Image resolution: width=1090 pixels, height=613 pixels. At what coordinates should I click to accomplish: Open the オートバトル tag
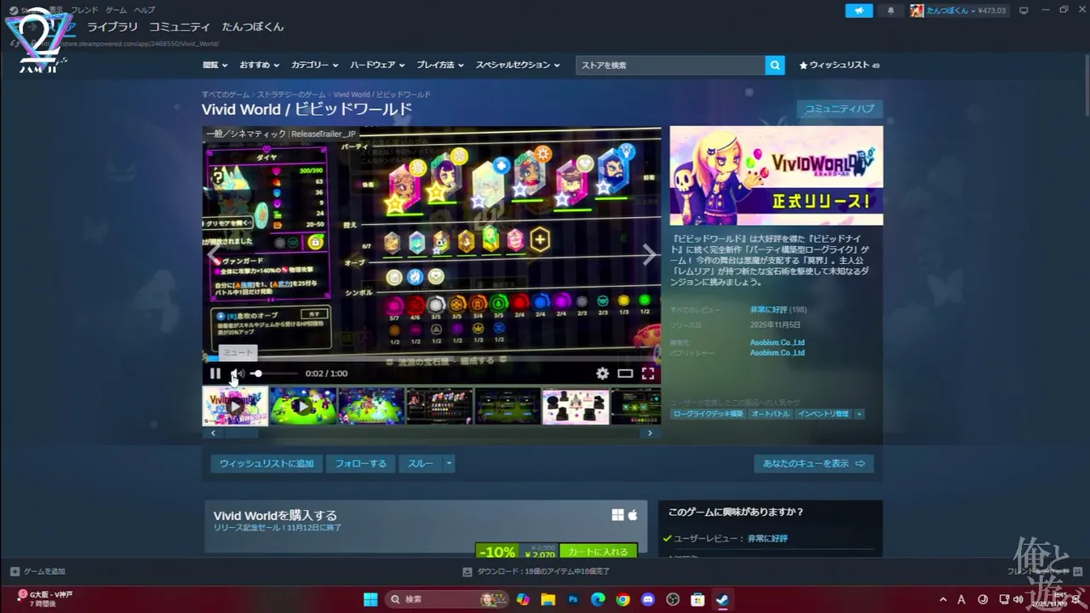[770, 414]
